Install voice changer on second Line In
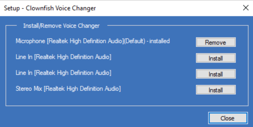Image resolution: width=253 pixels, height=127 pixels. coord(216,74)
